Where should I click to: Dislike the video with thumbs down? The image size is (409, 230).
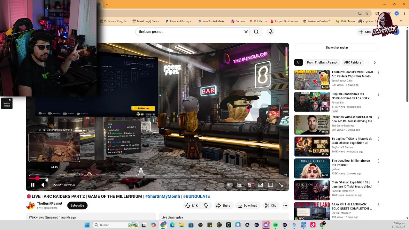click(x=206, y=205)
